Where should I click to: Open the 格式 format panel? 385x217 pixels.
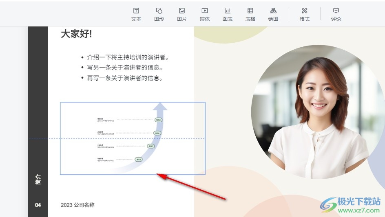305,15
